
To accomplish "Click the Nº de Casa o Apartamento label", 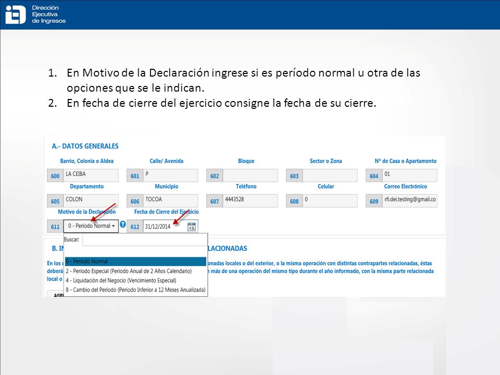I will (x=406, y=161).
